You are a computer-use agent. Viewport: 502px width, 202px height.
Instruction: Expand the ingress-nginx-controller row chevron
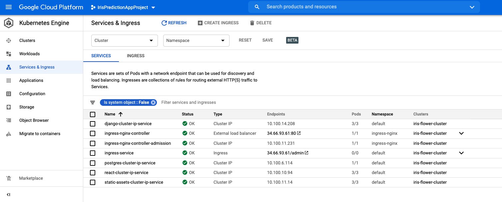click(461, 133)
